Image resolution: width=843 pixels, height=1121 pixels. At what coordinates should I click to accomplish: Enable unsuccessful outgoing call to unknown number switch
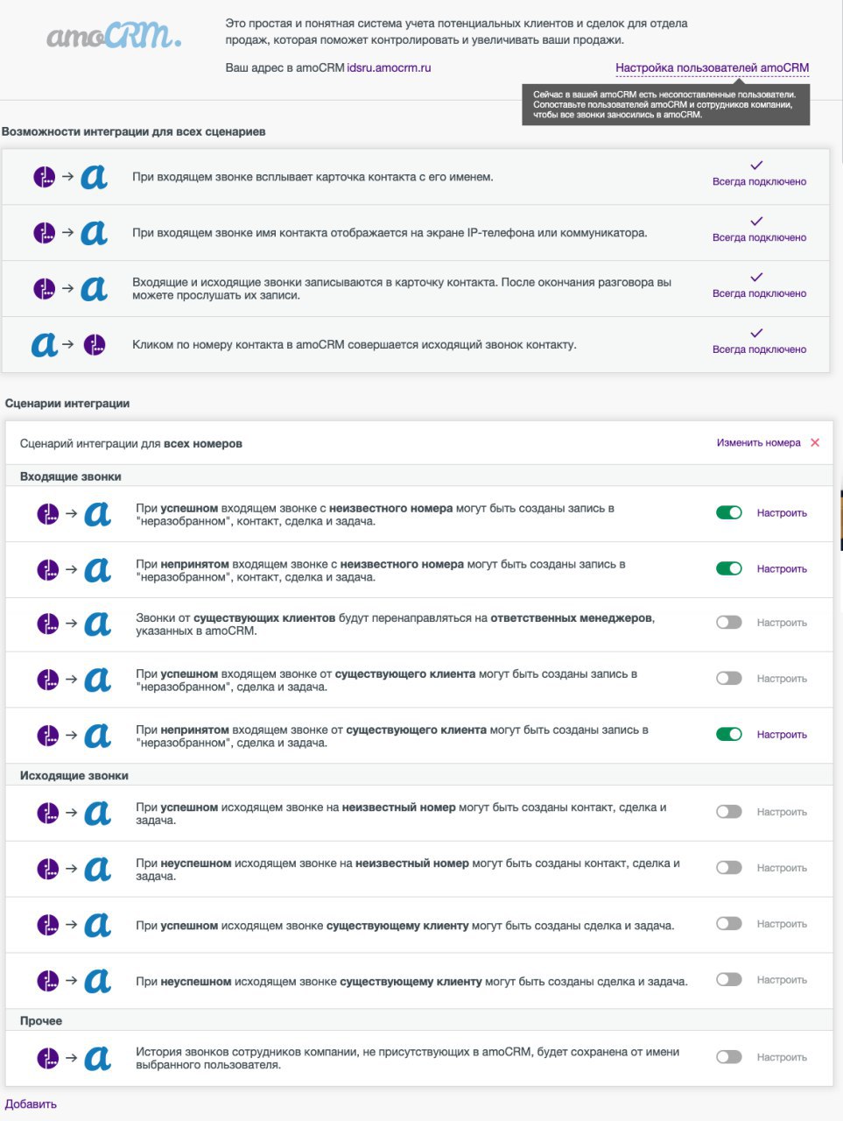729,868
